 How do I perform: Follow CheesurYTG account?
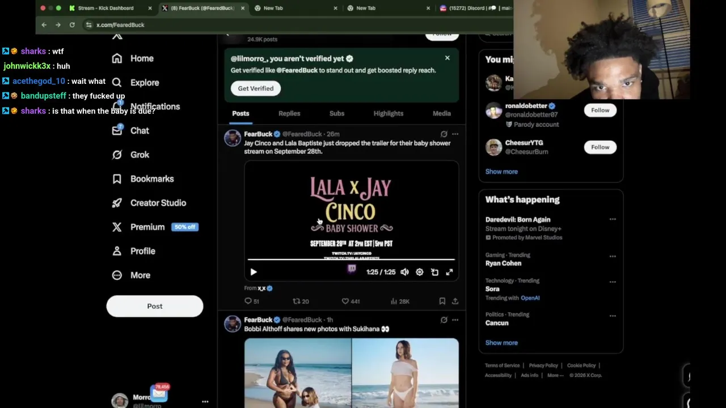[600, 147]
